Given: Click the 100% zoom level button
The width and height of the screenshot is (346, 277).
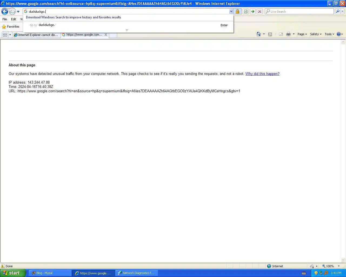Looking at the screenshot, I should pos(328,266).
